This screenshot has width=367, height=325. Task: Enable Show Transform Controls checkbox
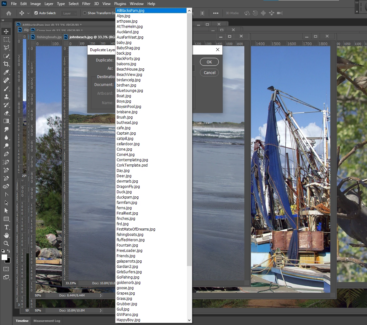click(x=85, y=13)
